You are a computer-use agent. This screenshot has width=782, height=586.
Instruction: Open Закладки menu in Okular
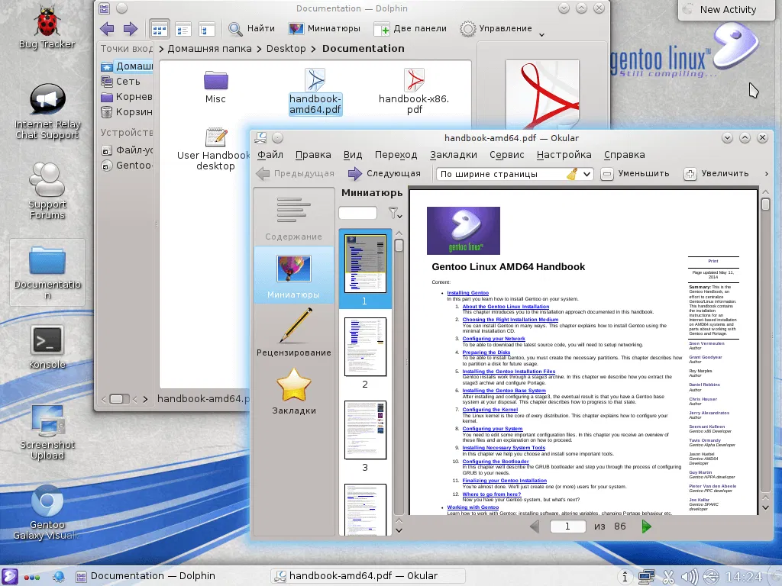[x=454, y=155]
